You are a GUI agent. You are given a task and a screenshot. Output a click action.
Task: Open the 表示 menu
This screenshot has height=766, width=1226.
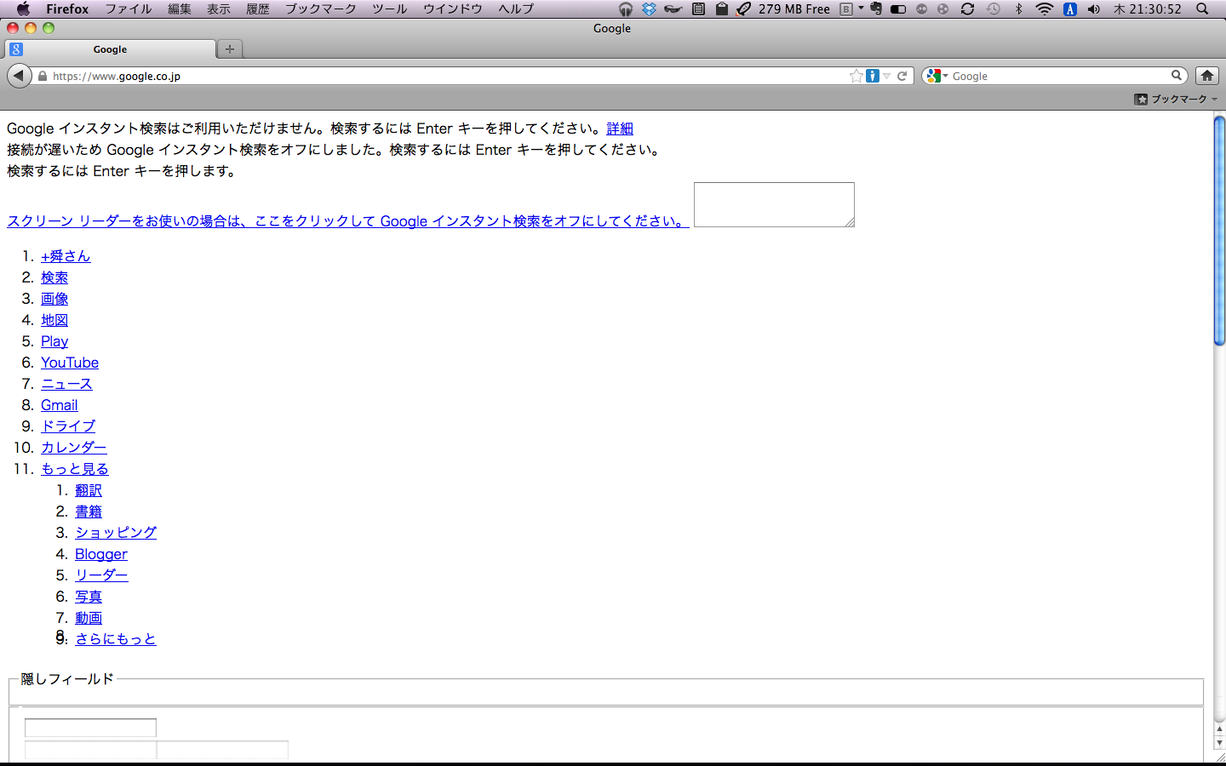[219, 9]
